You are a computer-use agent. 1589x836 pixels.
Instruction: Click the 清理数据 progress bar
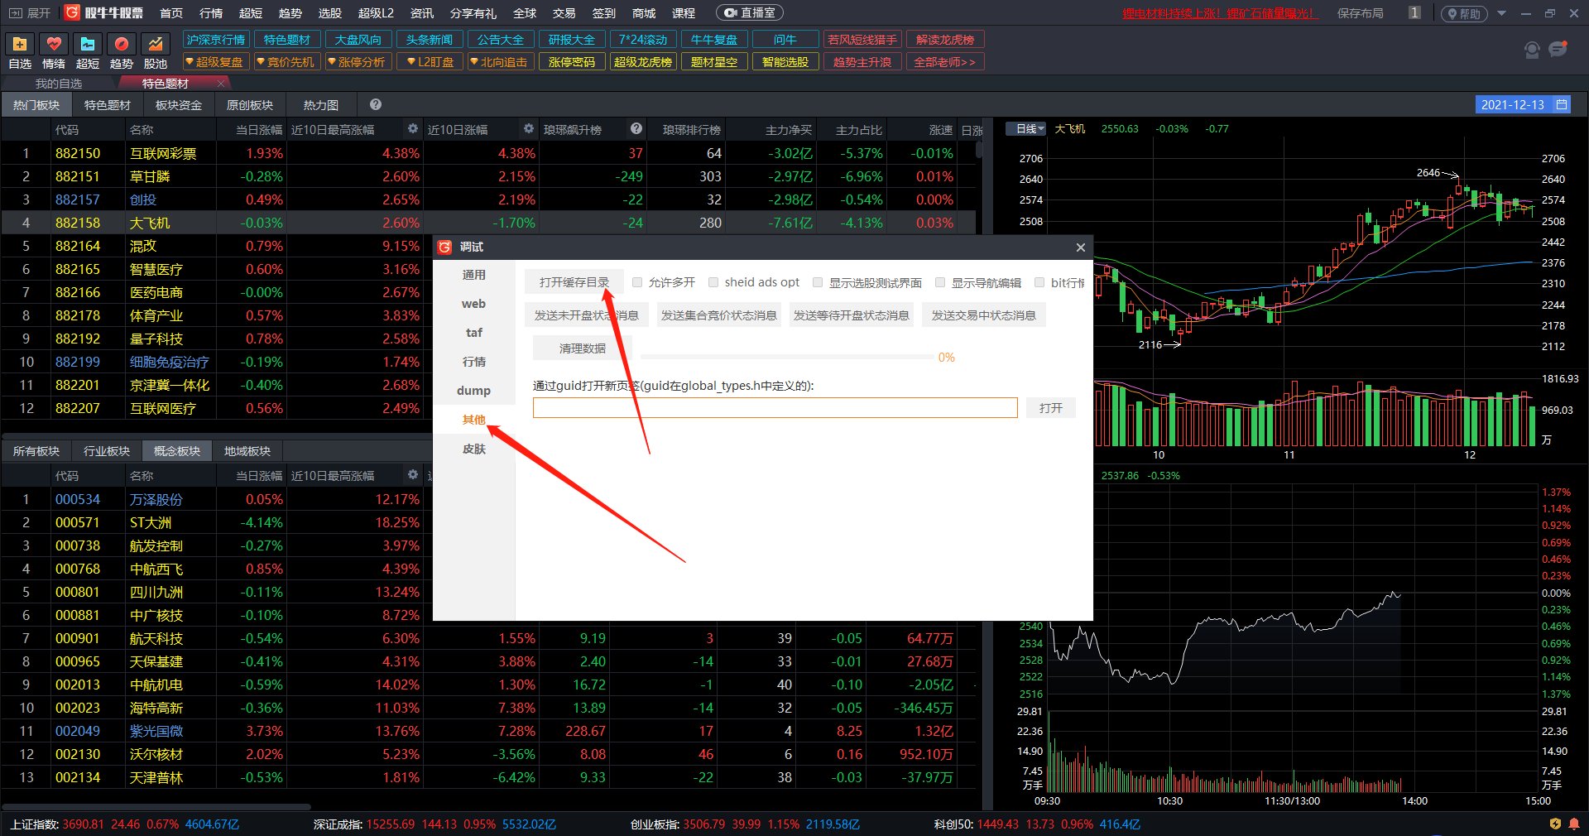(x=787, y=357)
